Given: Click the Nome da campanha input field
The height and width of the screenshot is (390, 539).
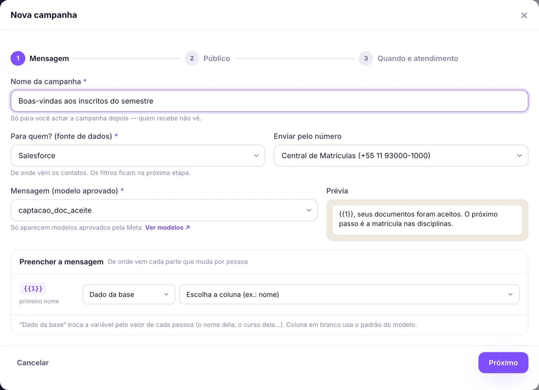Looking at the screenshot, I should tap(269, 101).
